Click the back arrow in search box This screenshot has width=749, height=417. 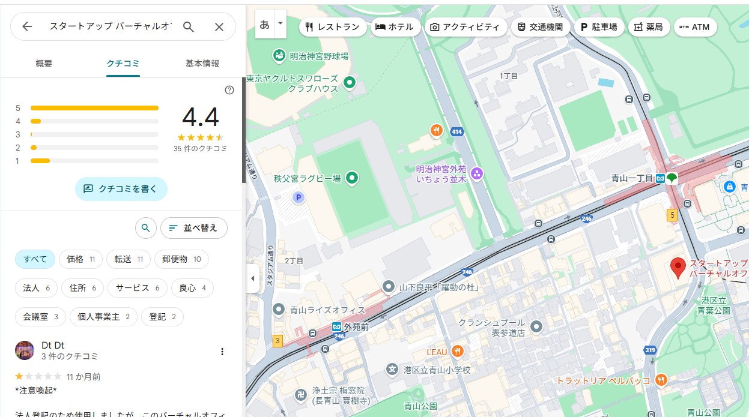click(27, 26)
